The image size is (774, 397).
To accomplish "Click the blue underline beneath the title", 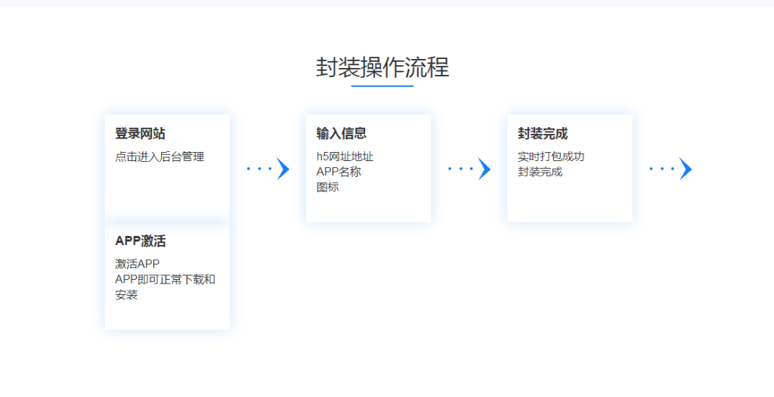I will [382, 86].
